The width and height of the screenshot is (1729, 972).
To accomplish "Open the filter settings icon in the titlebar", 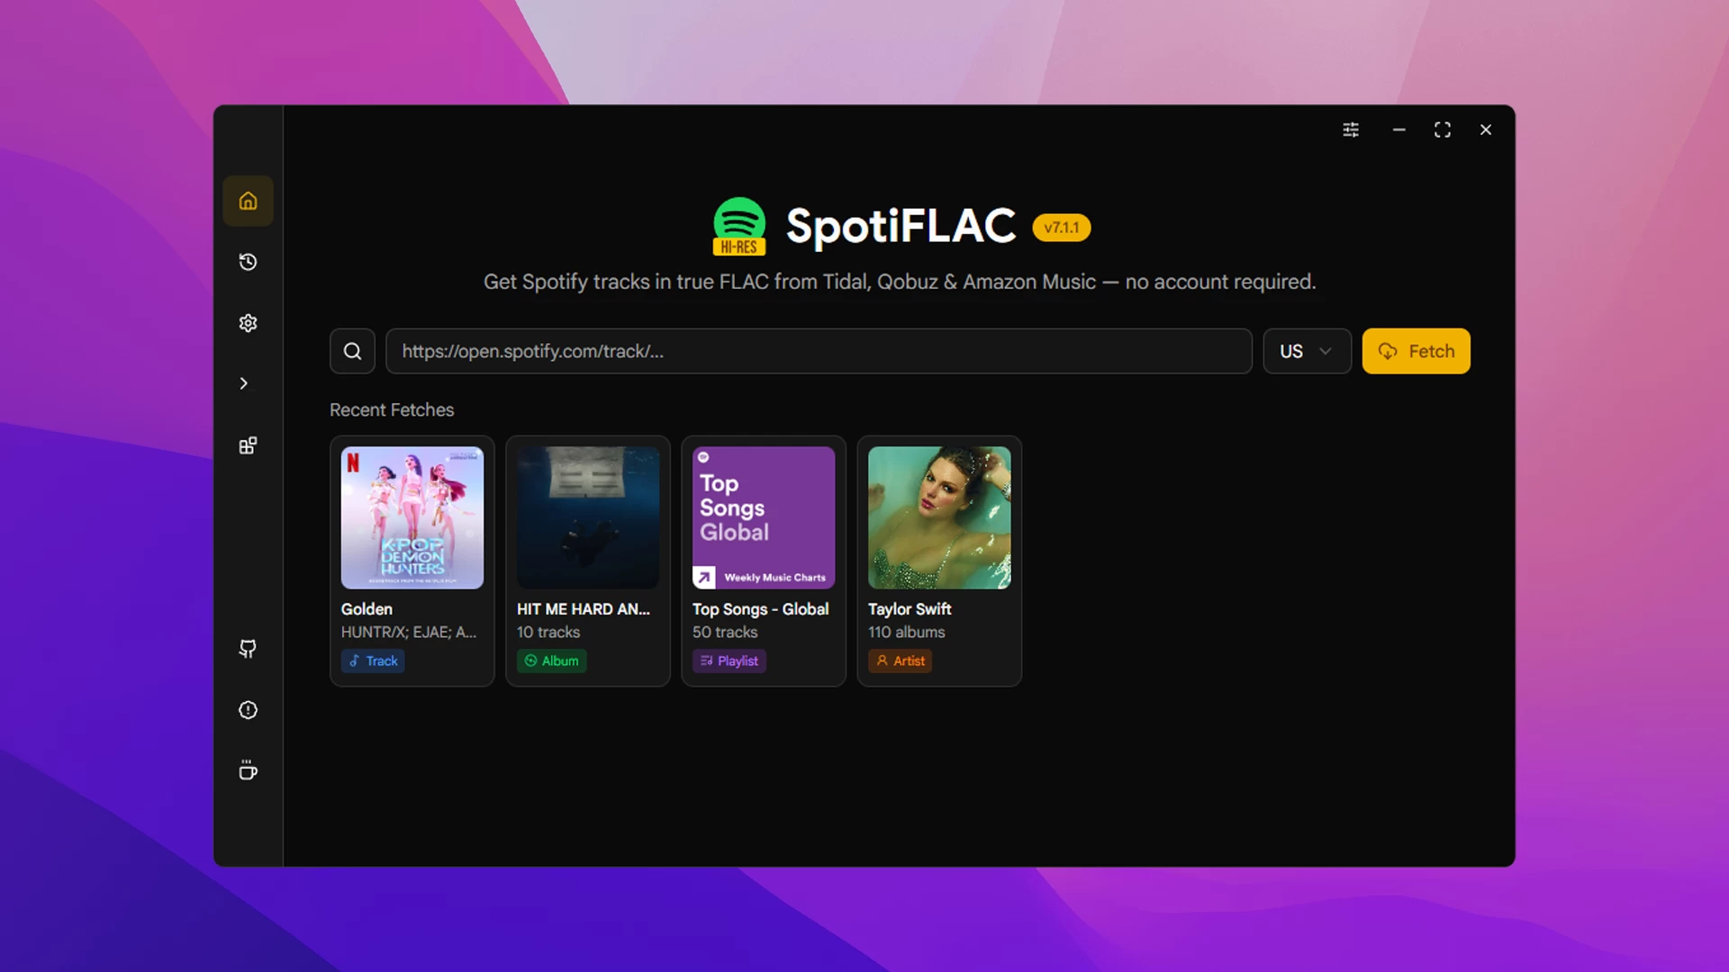I will coord(1351,130).
